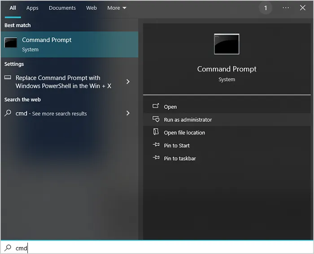Click the Search the web heading
Screen dimensions: 314x254
pyautogui.click(x=22, y=99)
